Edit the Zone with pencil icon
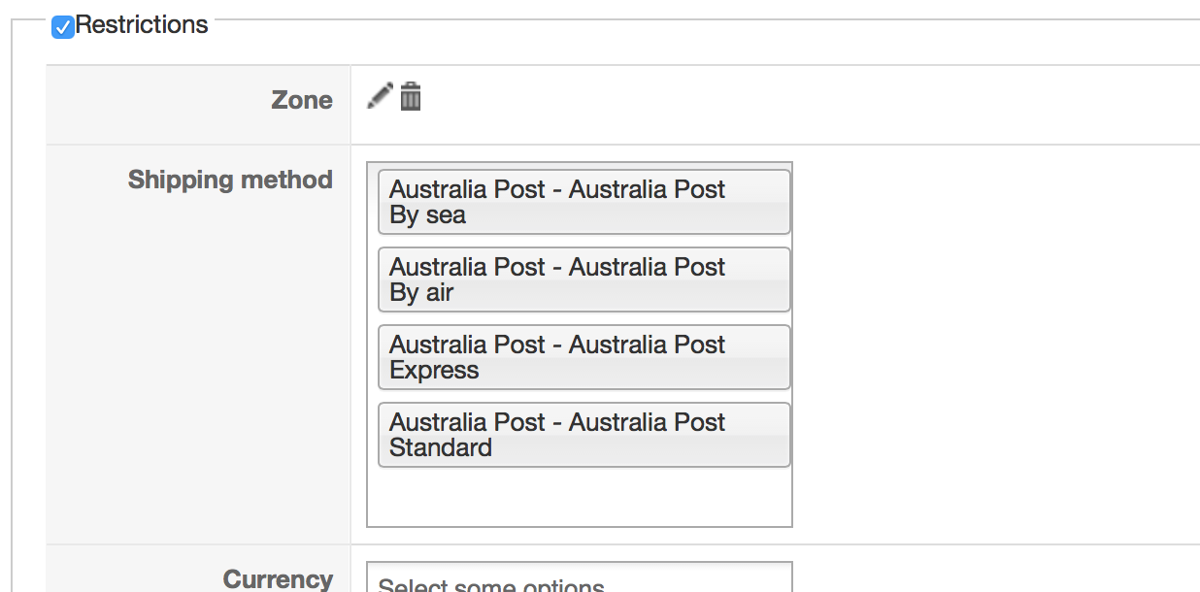 click(380, 96)
